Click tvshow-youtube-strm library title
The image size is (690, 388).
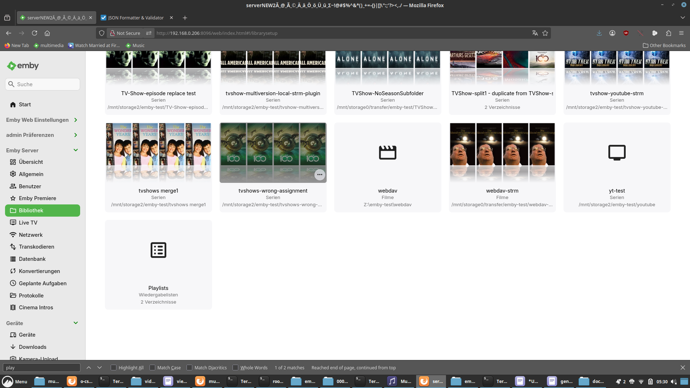[x=617, y=93]
